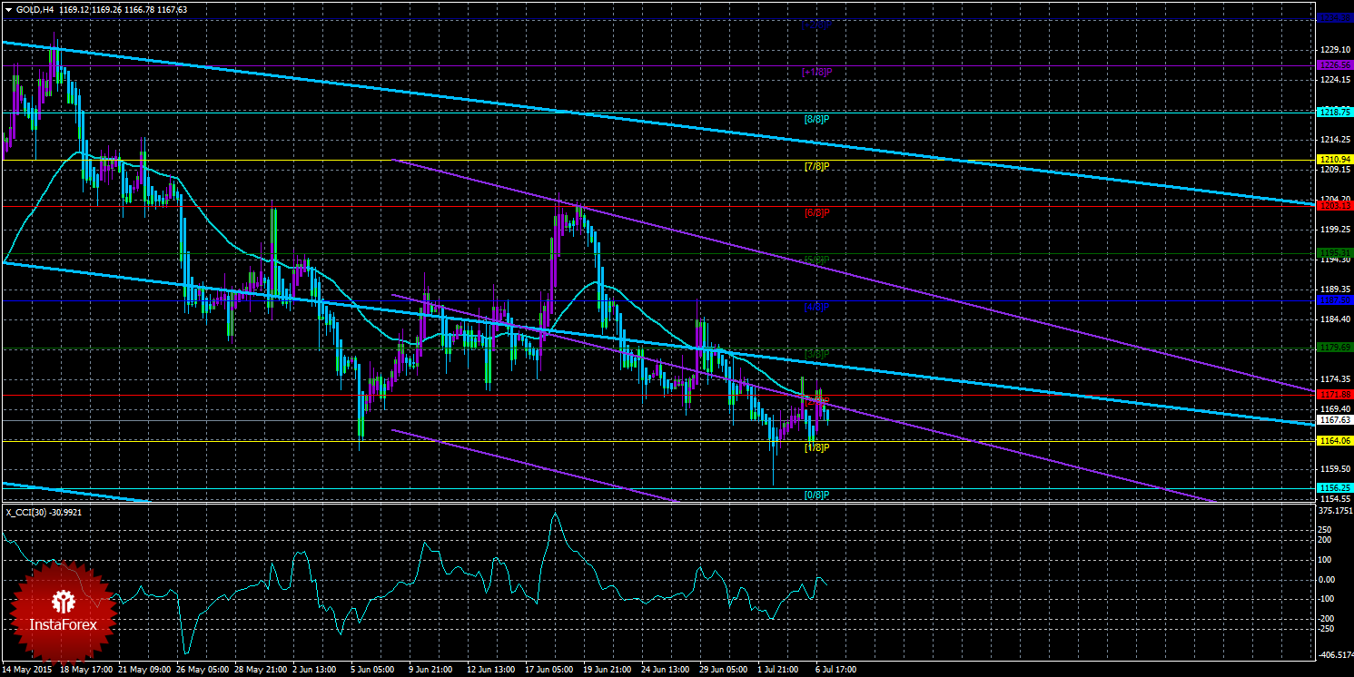
Task: Click the 6 Jul 17:00 time-axis marker
Action: pos(835,670)
